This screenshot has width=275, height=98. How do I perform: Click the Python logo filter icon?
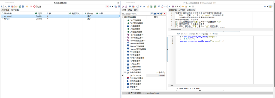(x=161, y=14)
